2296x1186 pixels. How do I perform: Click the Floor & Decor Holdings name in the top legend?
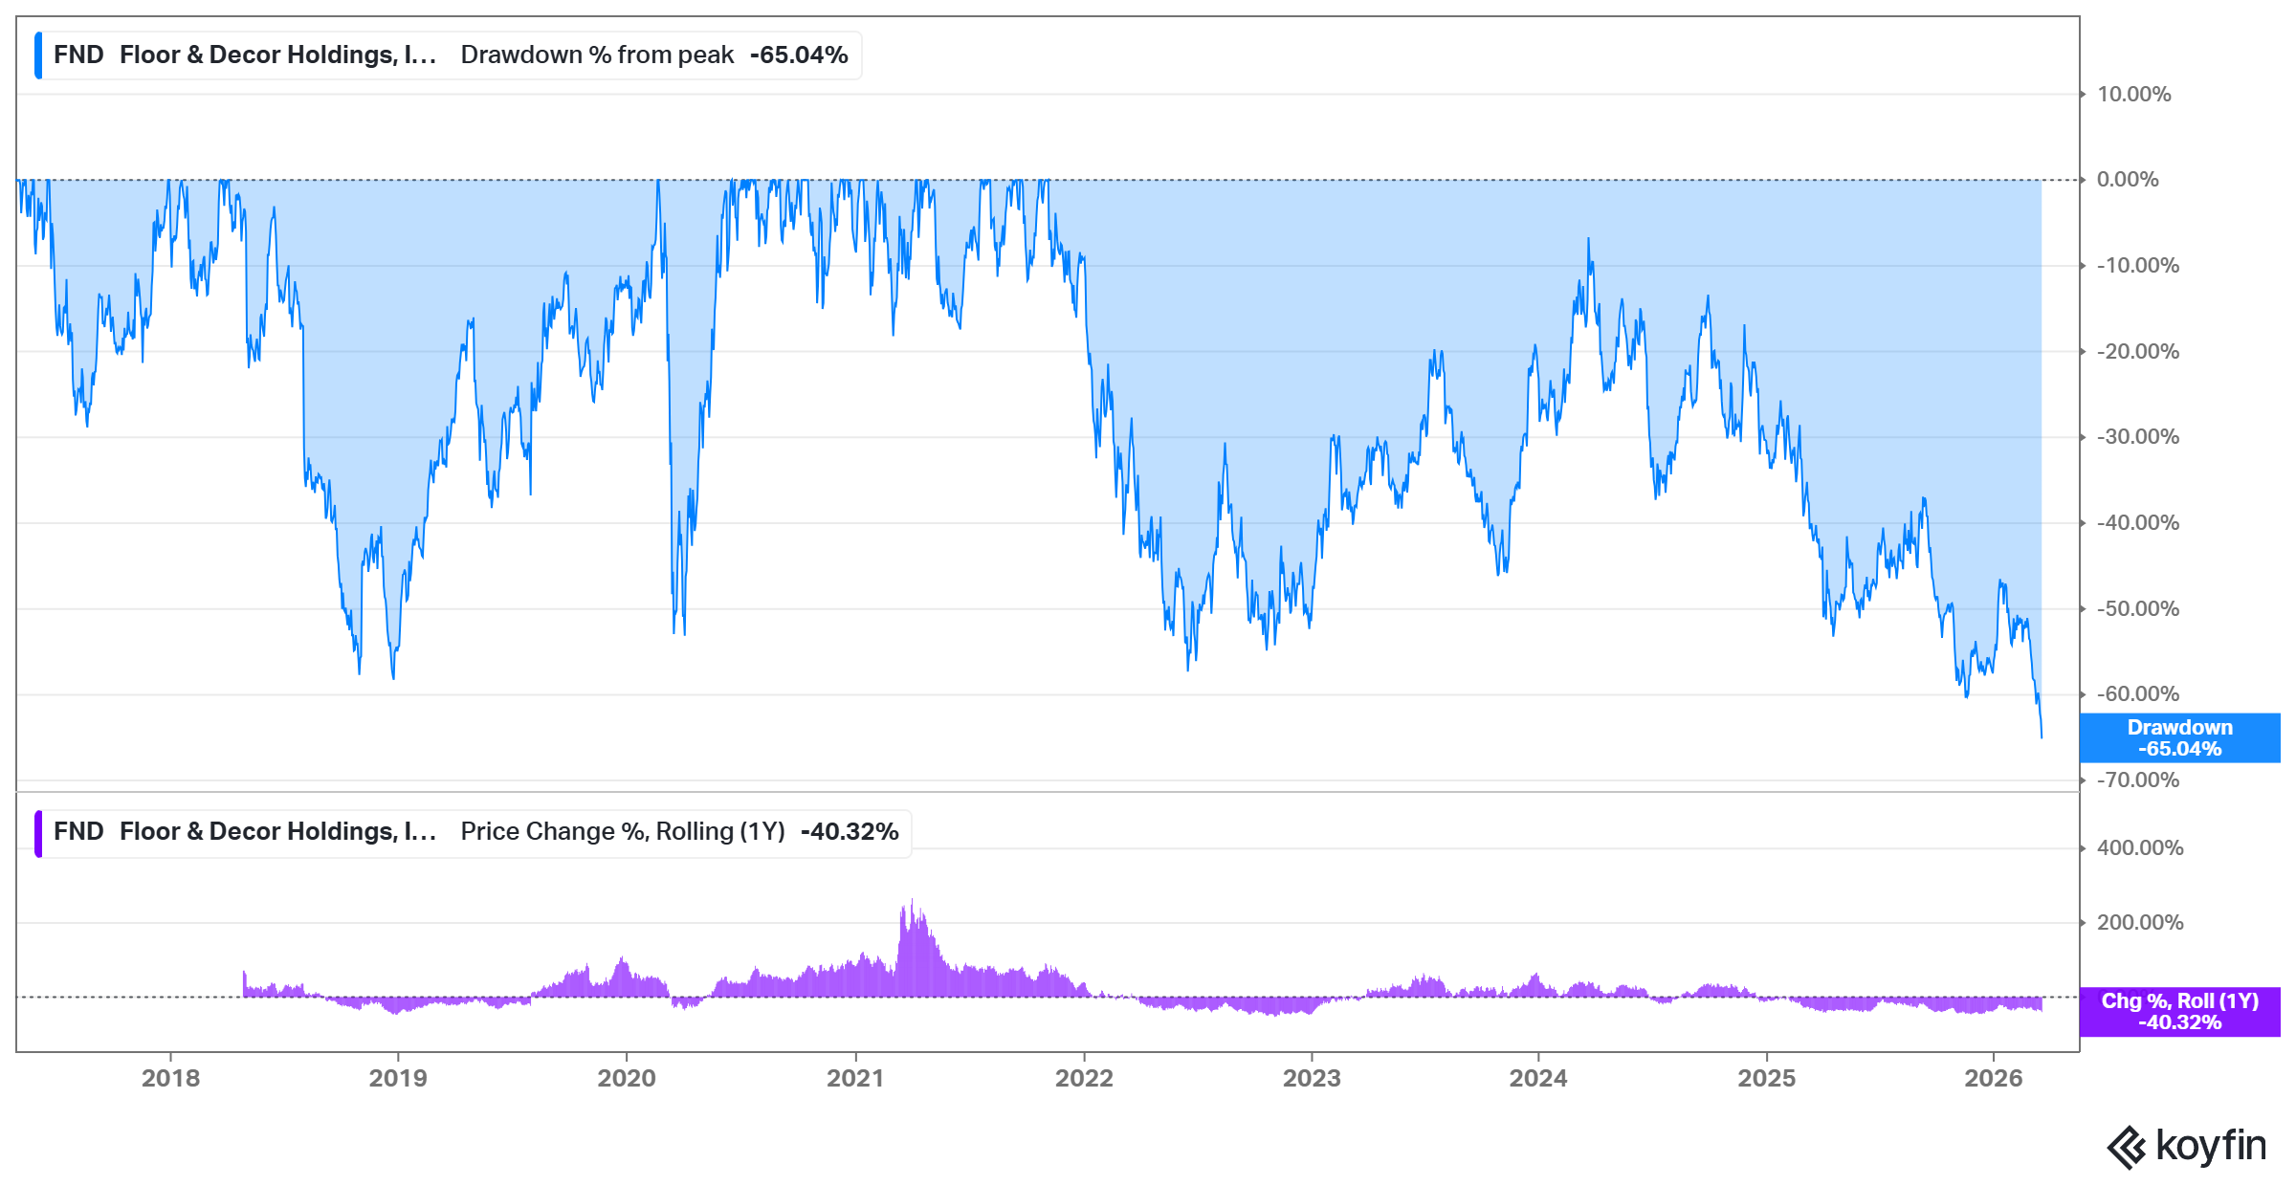[277, 55]
